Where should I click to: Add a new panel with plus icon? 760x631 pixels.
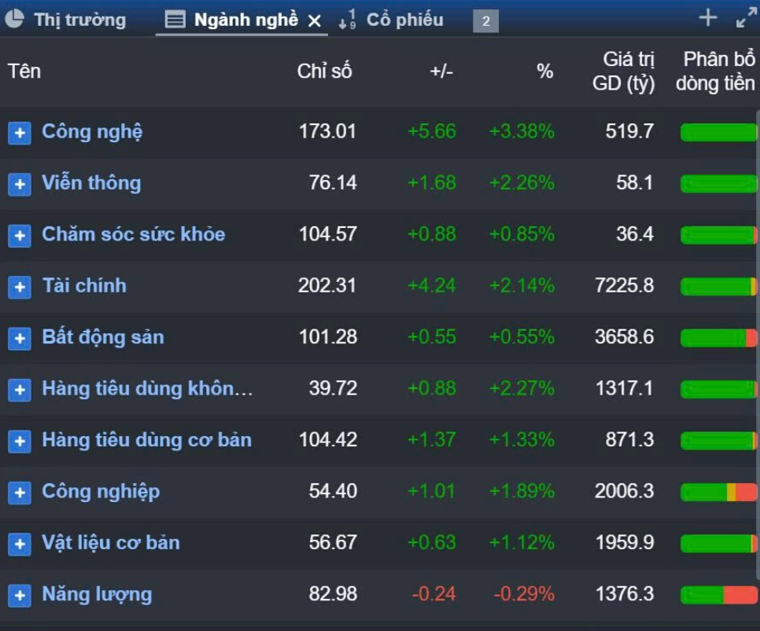point(708,18)
